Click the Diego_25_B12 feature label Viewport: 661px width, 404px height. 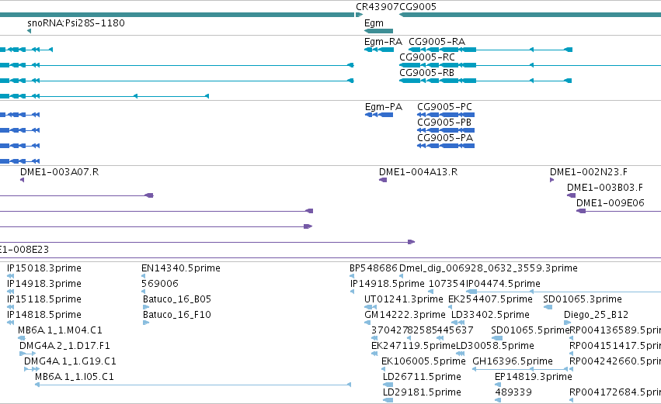[596, 315]
